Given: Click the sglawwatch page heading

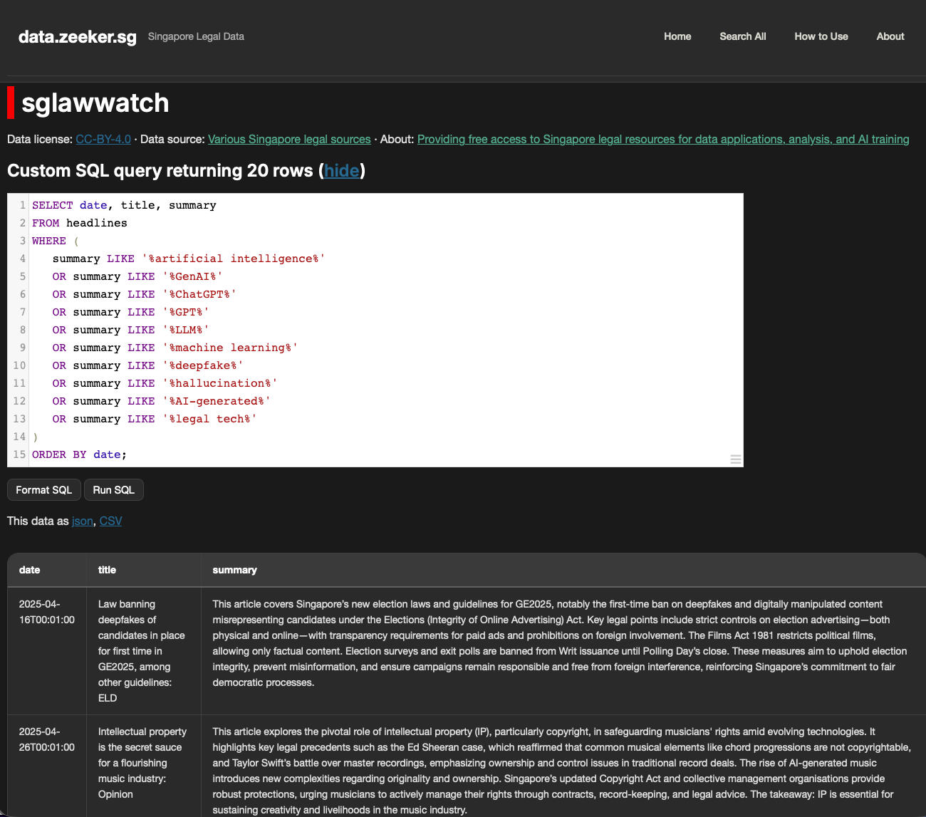Looking at the screenshot, I should coord(95,103).
